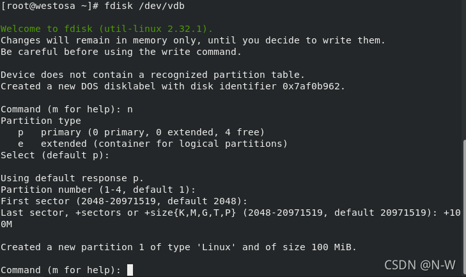466x277 pixels.
Task: Click the 'Using default response p.' line
Action: point(72,179)
